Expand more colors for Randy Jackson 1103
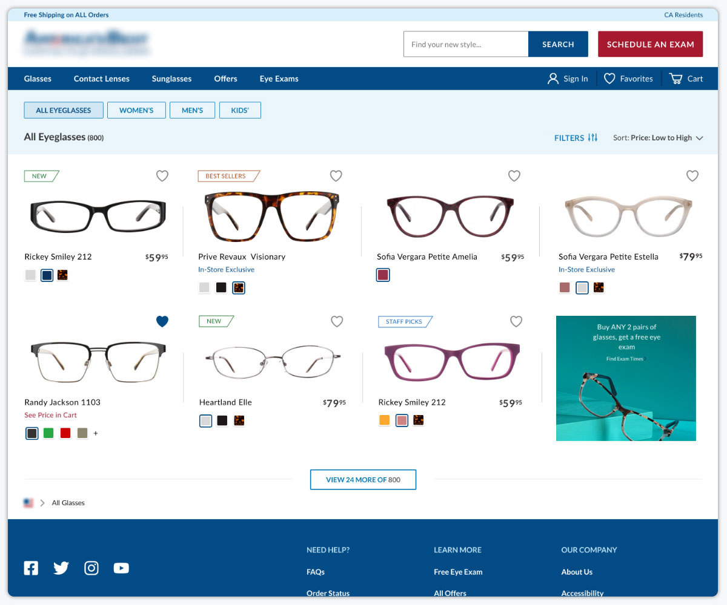This screenshot has height=605, width=727. point(96,433)
